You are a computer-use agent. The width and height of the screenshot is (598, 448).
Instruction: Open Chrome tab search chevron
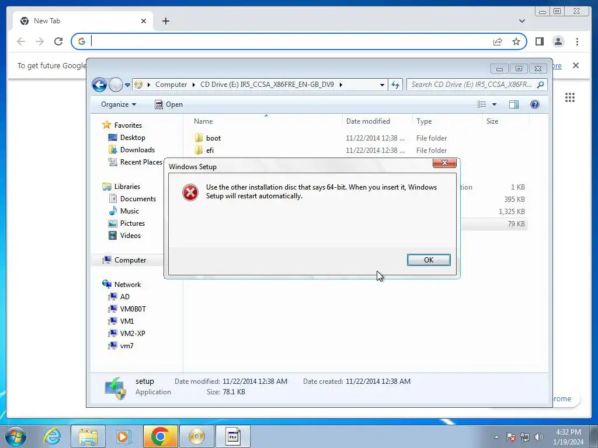pyautogui.click(x=521, y=21)
